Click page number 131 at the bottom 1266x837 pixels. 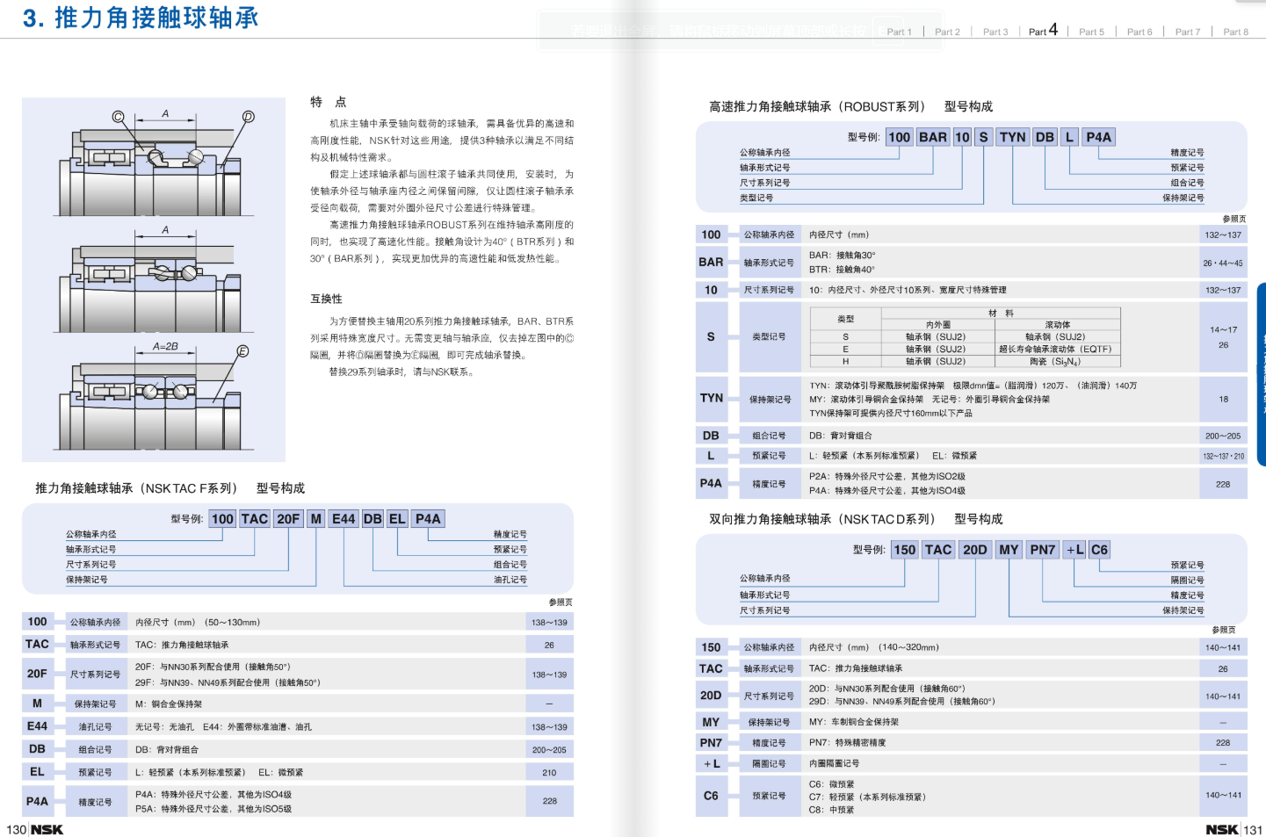1254,829
